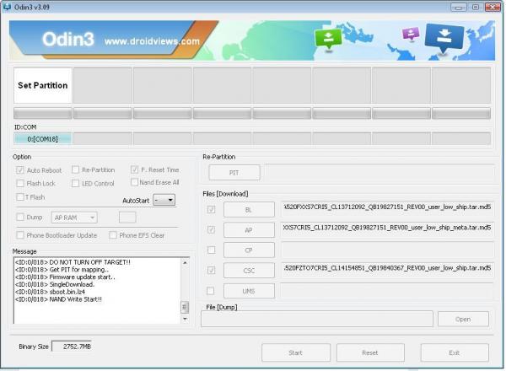Maximize the Odin3 window
This screenshot has width=506, height=371.
[x=476, y=7]
